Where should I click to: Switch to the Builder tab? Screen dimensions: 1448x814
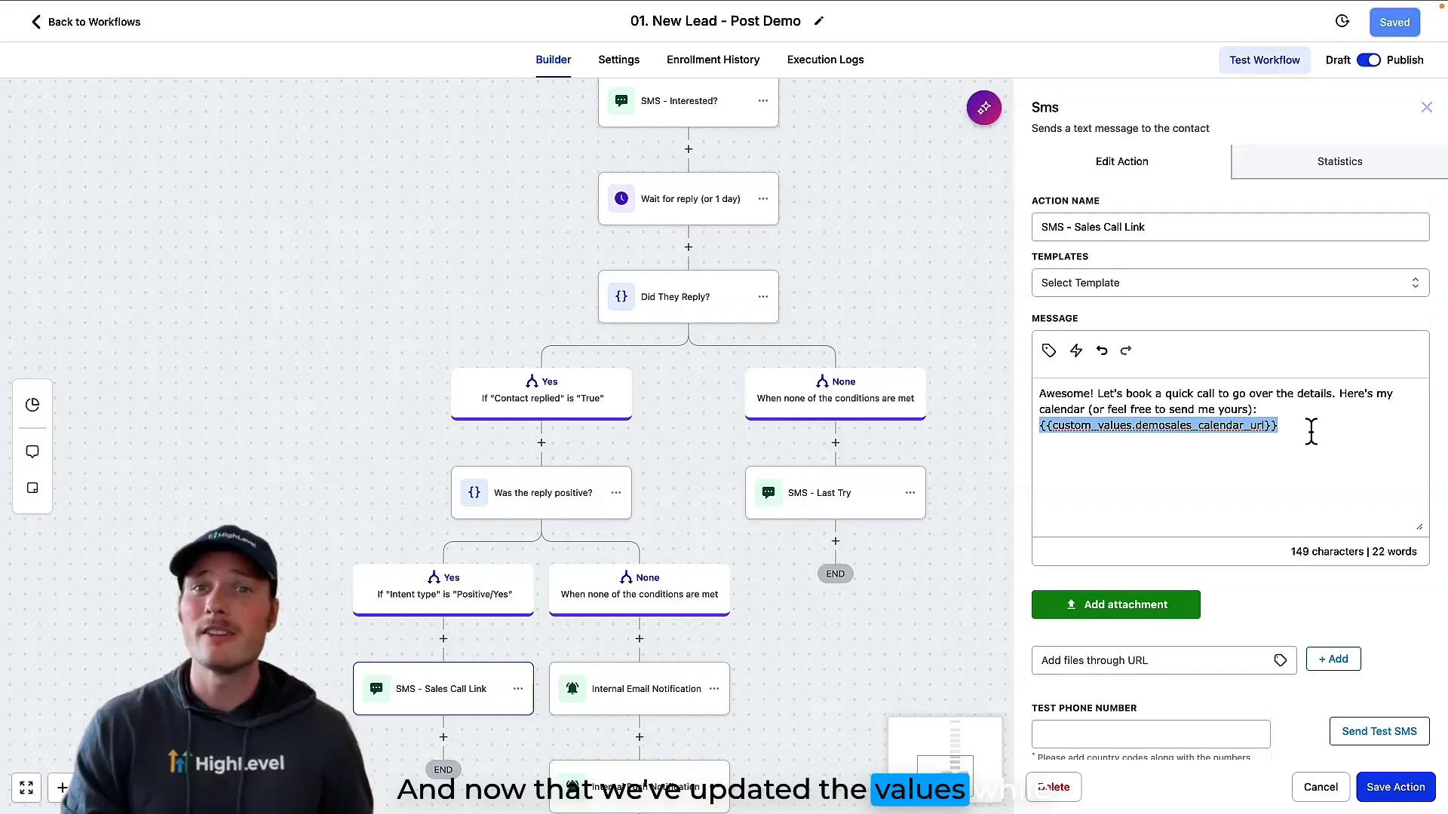click(x=553, y=60)
